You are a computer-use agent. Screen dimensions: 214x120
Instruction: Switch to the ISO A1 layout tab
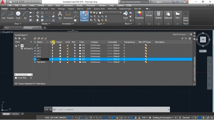tap(15, 114)
